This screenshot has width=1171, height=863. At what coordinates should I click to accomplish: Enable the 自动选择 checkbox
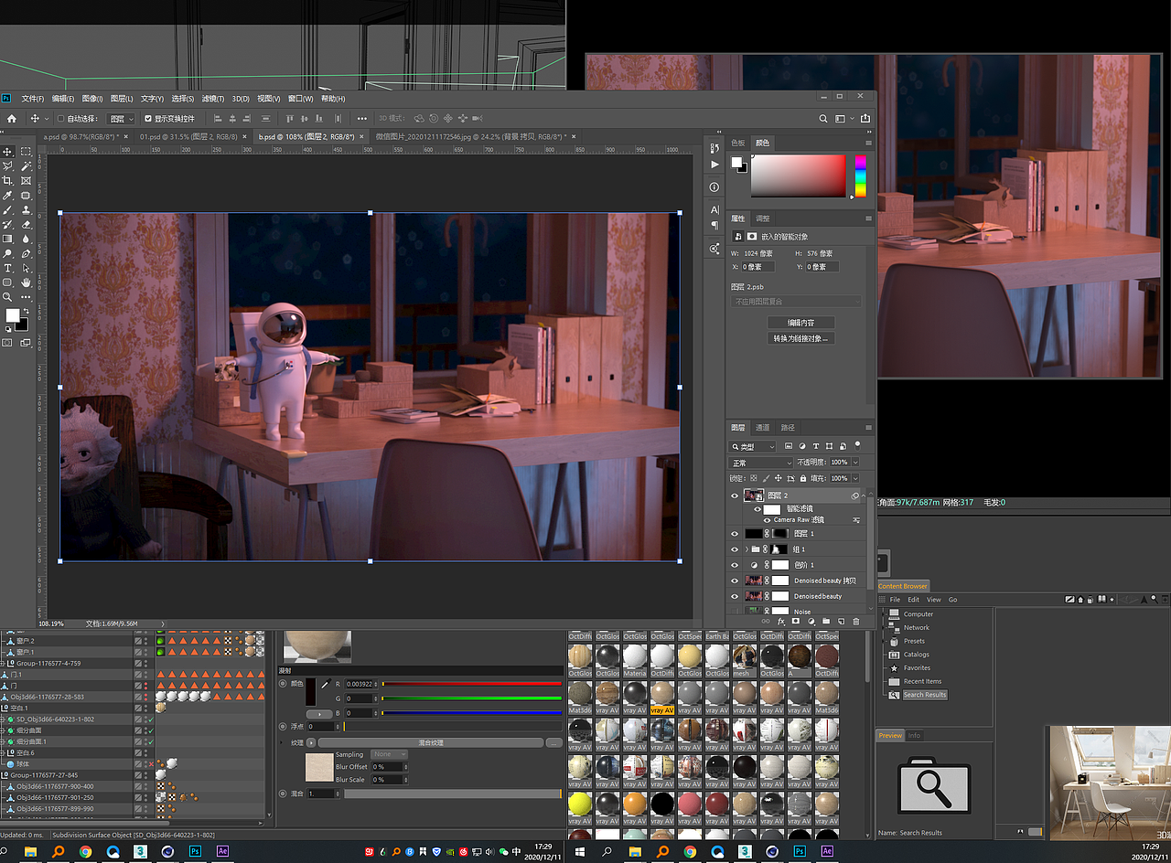point(60,119)
